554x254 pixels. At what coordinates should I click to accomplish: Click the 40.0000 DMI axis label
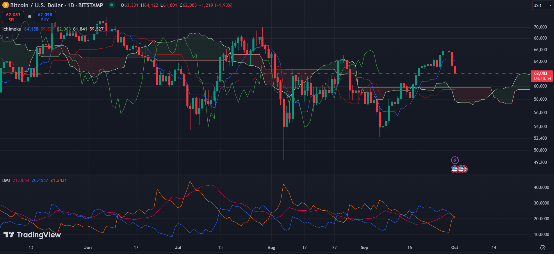pyautogui.click(x=541, y=187)
